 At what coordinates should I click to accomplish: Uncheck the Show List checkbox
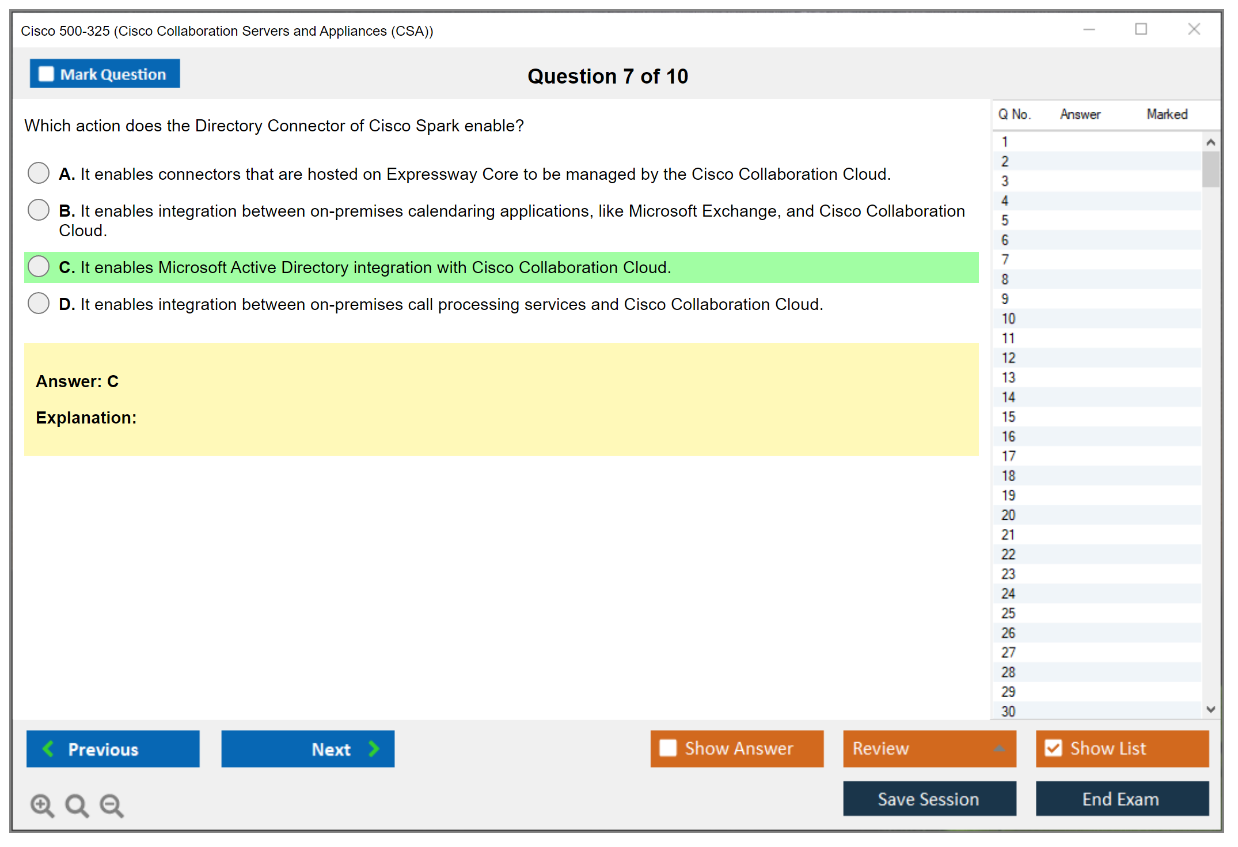(x=1053, y=748)
